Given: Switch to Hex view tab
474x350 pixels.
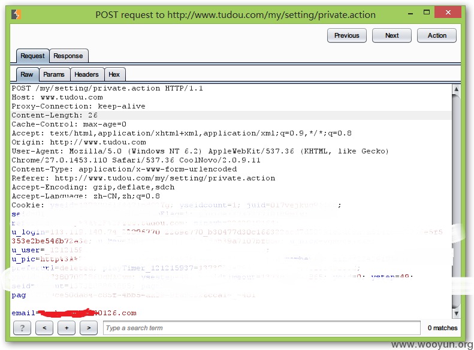Looking at the screenshot, I should point(114,74).
